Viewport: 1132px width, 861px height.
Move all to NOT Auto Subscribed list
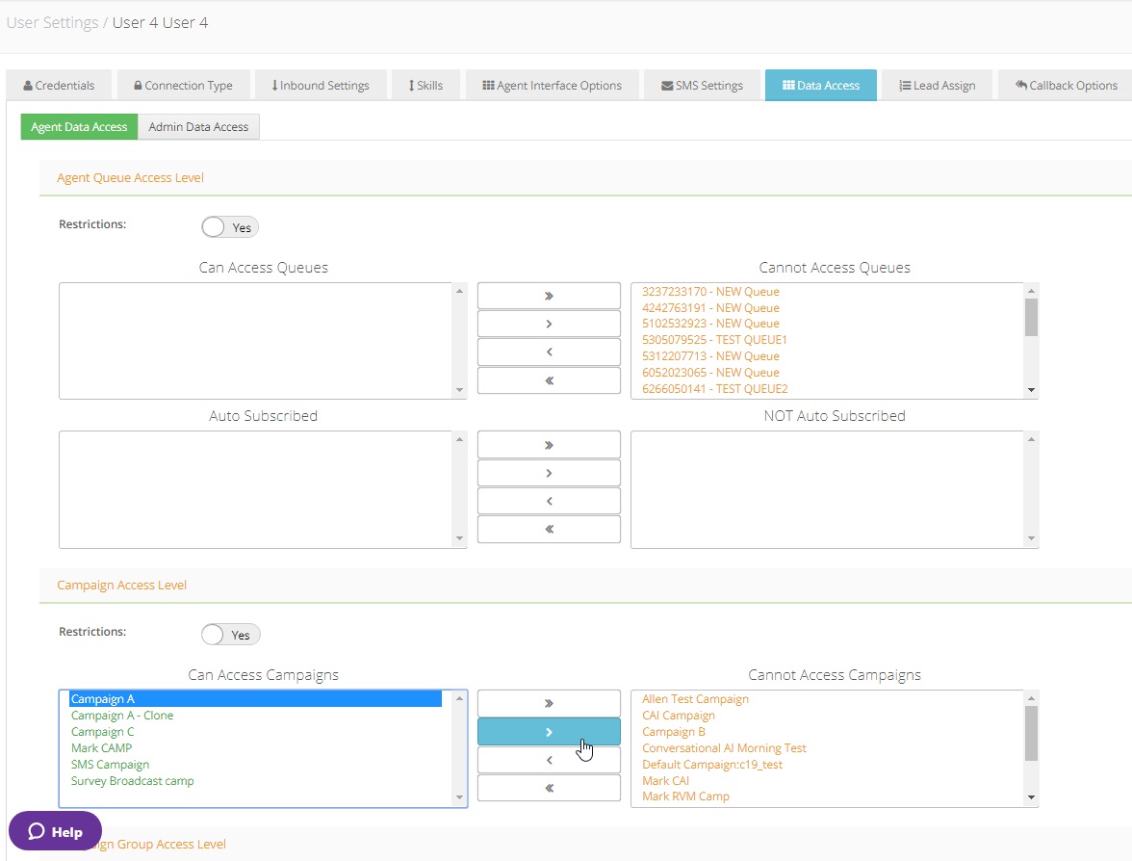(549, 444)
